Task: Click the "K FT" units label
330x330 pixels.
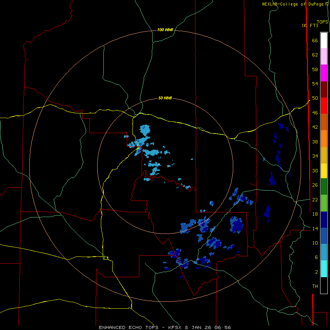Action: [x=310, y=25]
